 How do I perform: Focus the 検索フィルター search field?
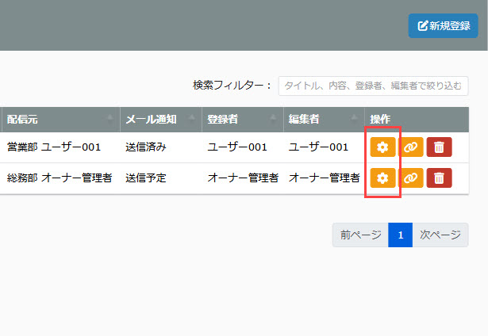click(x=373, y=86)
